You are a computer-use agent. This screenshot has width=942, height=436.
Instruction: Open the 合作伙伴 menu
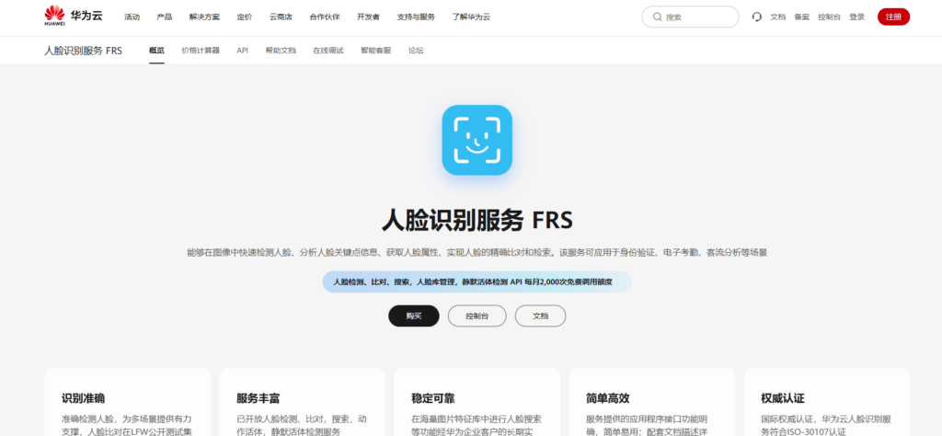[x=325, y=17]
